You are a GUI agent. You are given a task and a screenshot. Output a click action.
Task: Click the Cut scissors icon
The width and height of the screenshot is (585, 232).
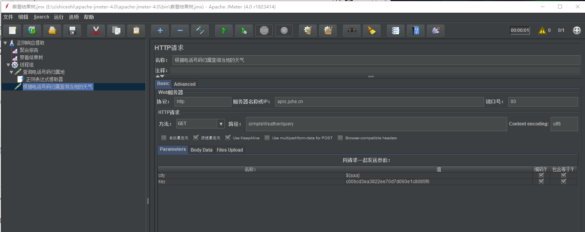tap(96, 30)
